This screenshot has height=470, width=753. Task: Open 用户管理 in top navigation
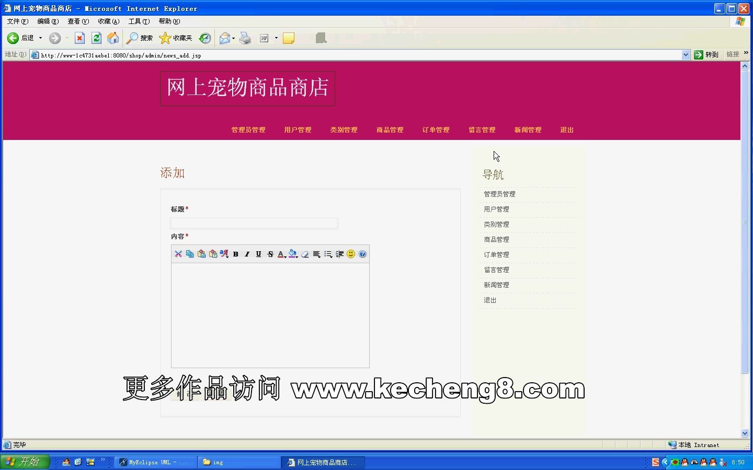click(x=298, y=130)
